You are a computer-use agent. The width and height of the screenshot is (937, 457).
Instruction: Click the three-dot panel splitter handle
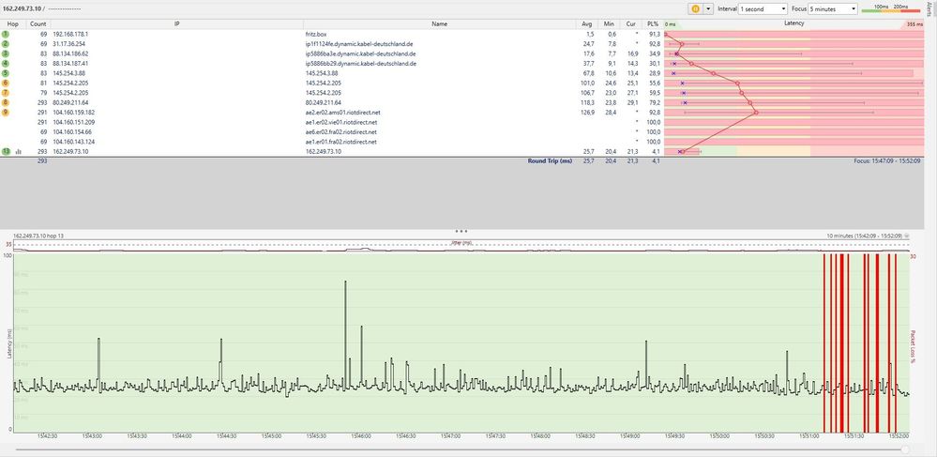pyautogui.click(x=461, y=231)
